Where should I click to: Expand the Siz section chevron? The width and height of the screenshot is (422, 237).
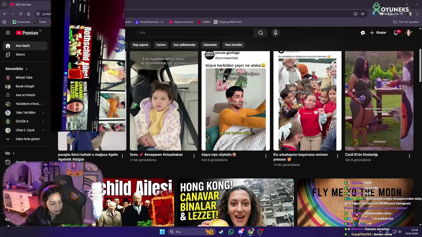pyautogui.click(x=14, y=153)
